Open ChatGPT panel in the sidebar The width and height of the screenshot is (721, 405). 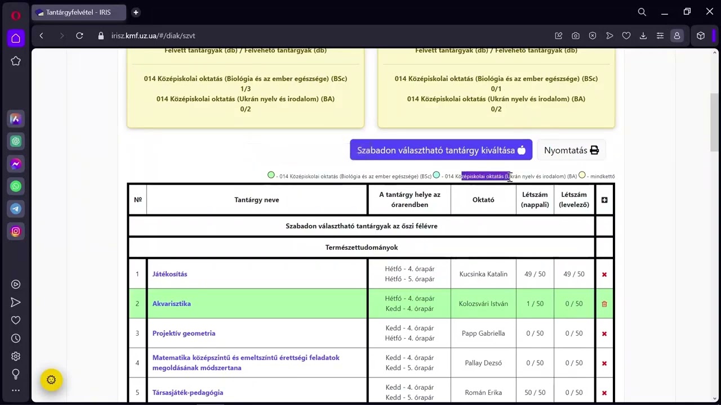click(x=16, y=141)
